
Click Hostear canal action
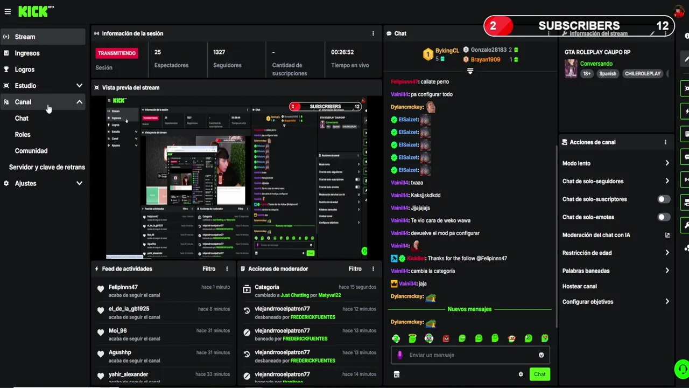[x=580, y=286]
